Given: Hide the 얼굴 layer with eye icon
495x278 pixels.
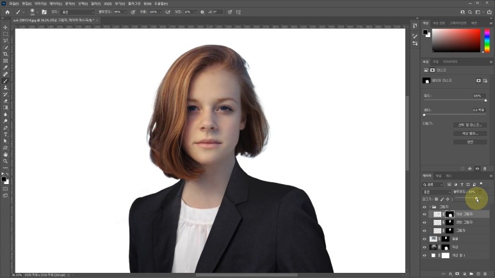Looking at the screenshot, I should click(x=425, y=239).
